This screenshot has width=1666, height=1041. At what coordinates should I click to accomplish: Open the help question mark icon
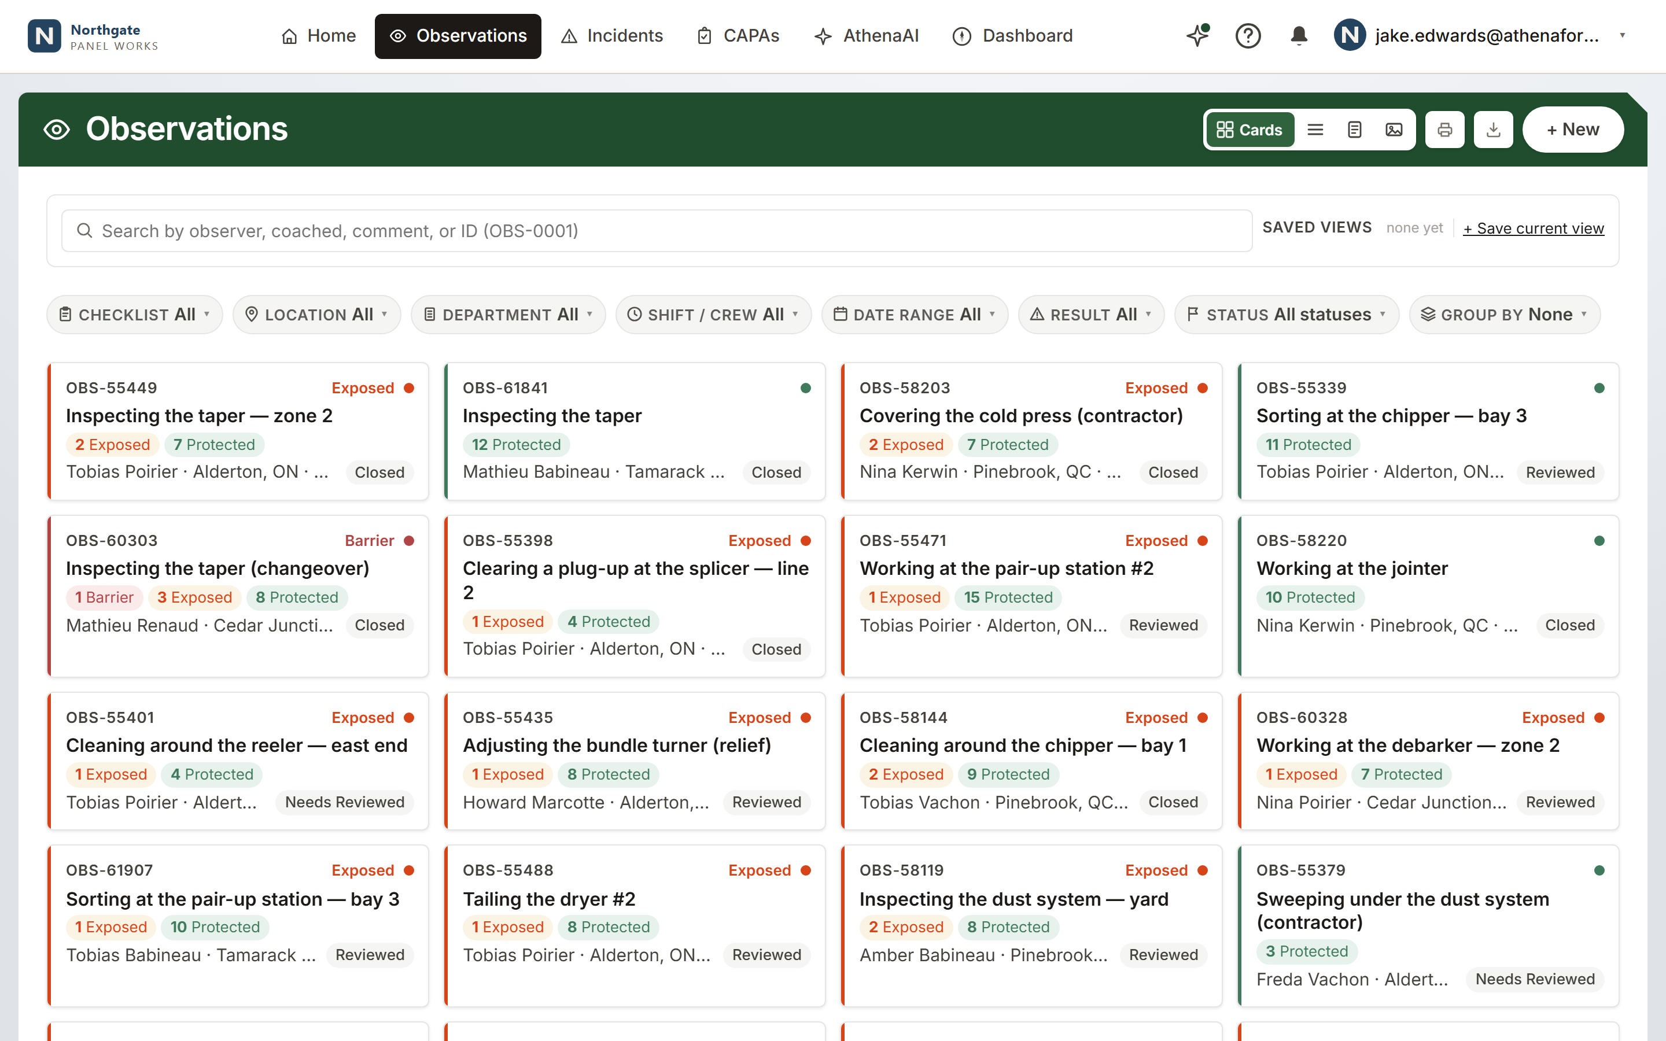1247,35
